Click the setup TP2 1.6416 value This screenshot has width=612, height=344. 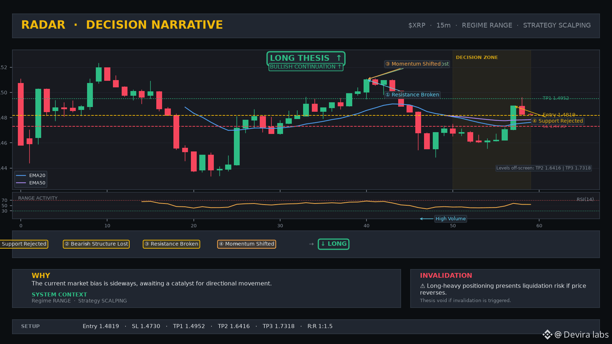tap(234, 327)
